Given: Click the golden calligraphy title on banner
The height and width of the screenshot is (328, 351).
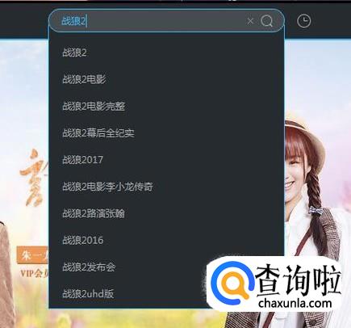Looking at the screenshot, I should (34, 178).
